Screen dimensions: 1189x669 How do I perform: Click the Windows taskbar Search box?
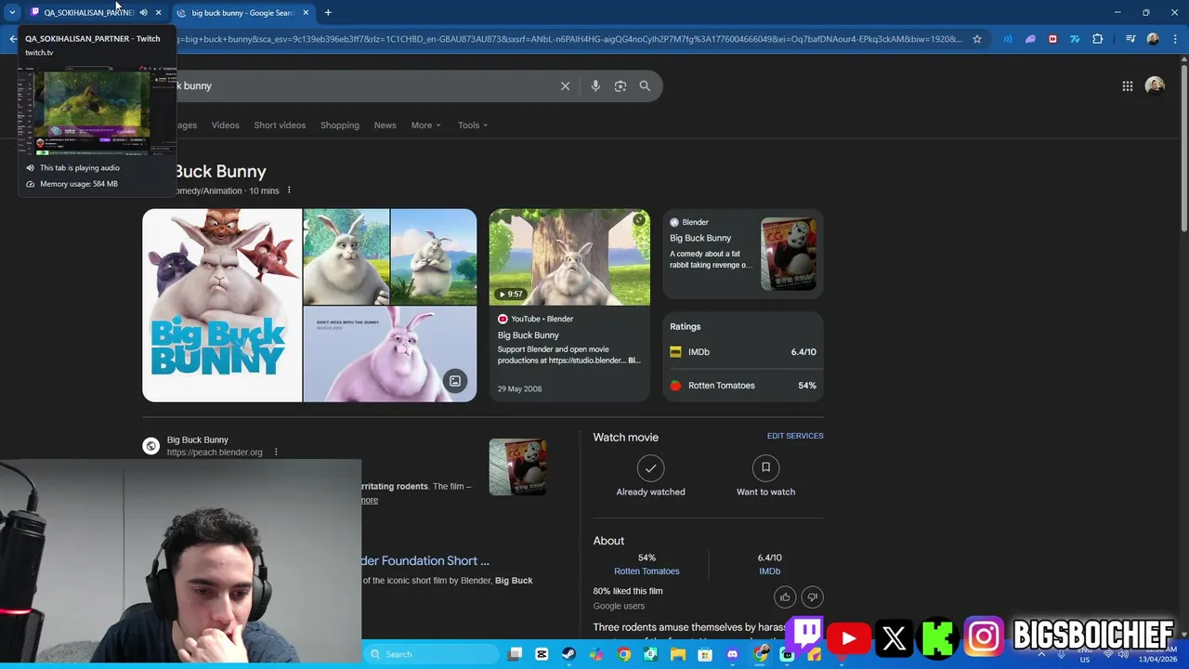(432, 654)
